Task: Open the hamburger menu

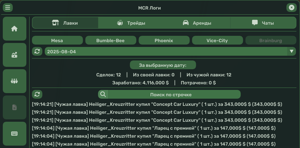Action: pyautogui.click(x=8, y=8)
